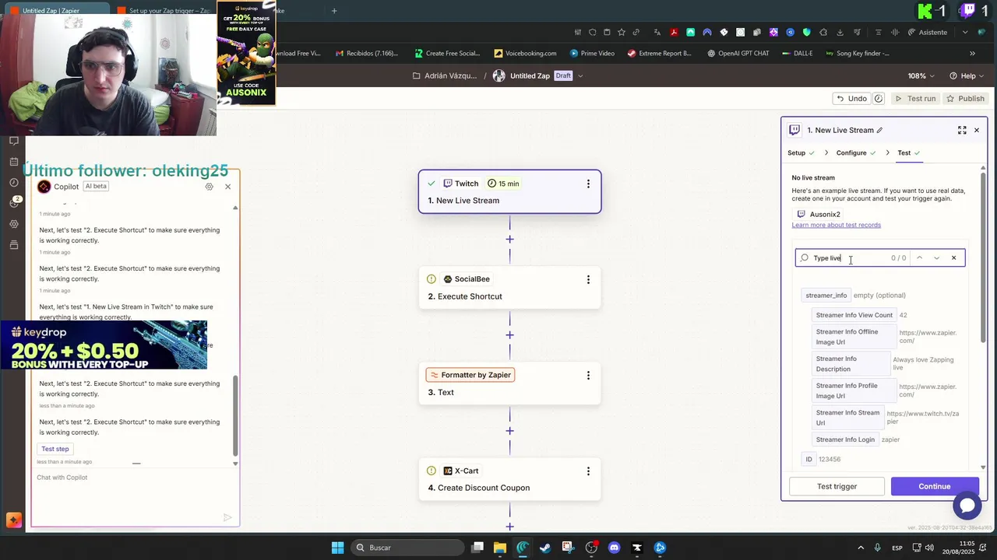The height and width of the screenshot is (560, 997).
Task: Open the shield extension icon
Action: click(806, 32)
